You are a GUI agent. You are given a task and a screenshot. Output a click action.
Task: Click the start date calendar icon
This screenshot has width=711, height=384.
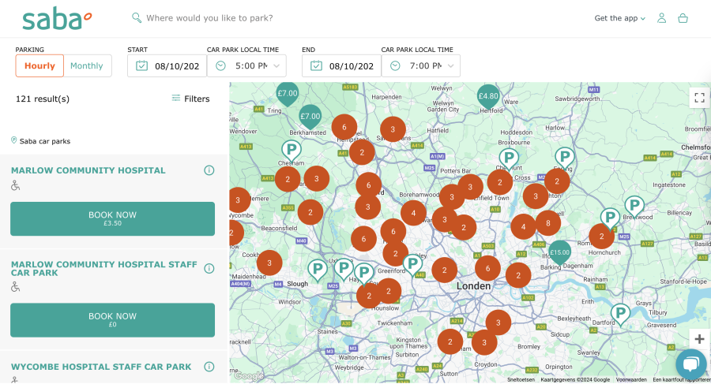point(141,66)
